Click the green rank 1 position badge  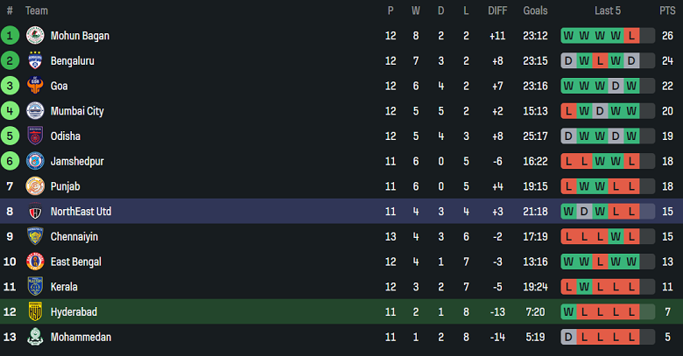(x=10, y=36)
